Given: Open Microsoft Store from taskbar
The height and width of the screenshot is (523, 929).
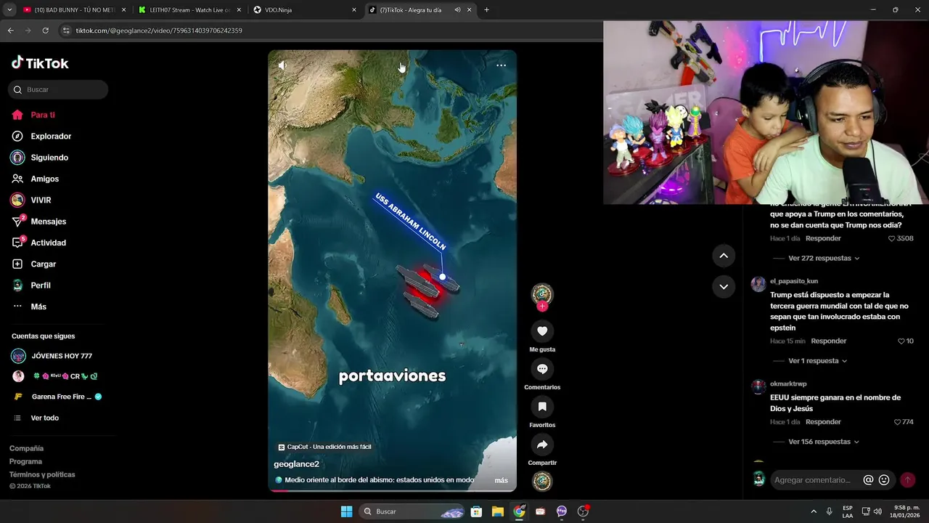Looking at the screenshot, I should (x=476, y=511).
